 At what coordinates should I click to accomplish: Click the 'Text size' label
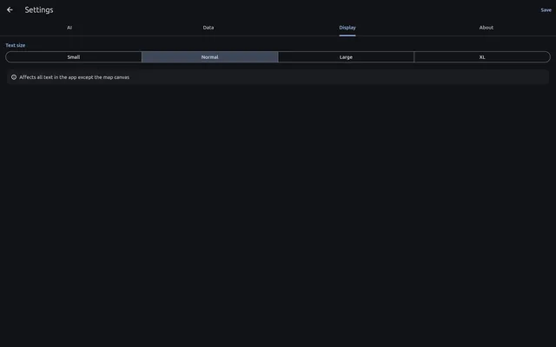coord(16,45)
